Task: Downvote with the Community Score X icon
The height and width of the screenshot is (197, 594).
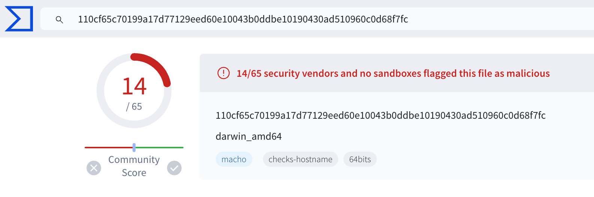Action: pos(94,168)
